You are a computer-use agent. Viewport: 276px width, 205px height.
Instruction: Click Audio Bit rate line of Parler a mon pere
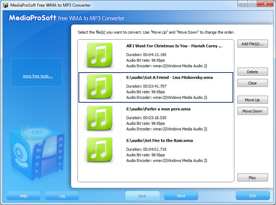pyautogui.click(x=145, y=123)
